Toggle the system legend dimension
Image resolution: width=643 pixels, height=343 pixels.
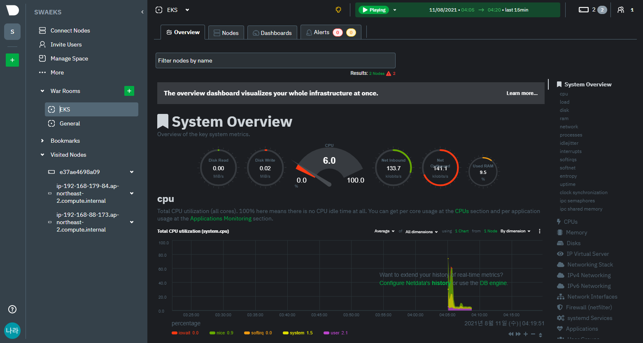coord(298,333)
